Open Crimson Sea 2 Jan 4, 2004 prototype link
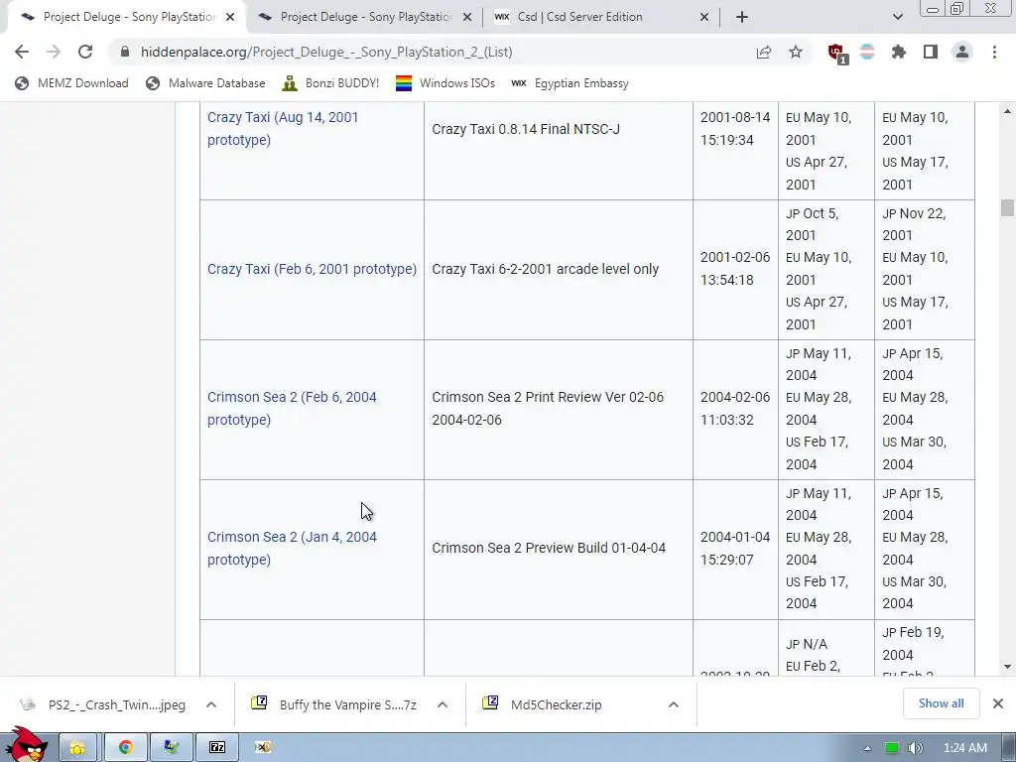 [292, 548]
